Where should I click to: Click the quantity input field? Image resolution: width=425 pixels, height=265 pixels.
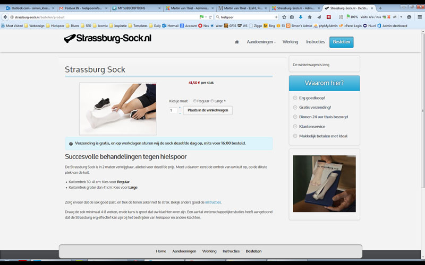click(173, 110)
